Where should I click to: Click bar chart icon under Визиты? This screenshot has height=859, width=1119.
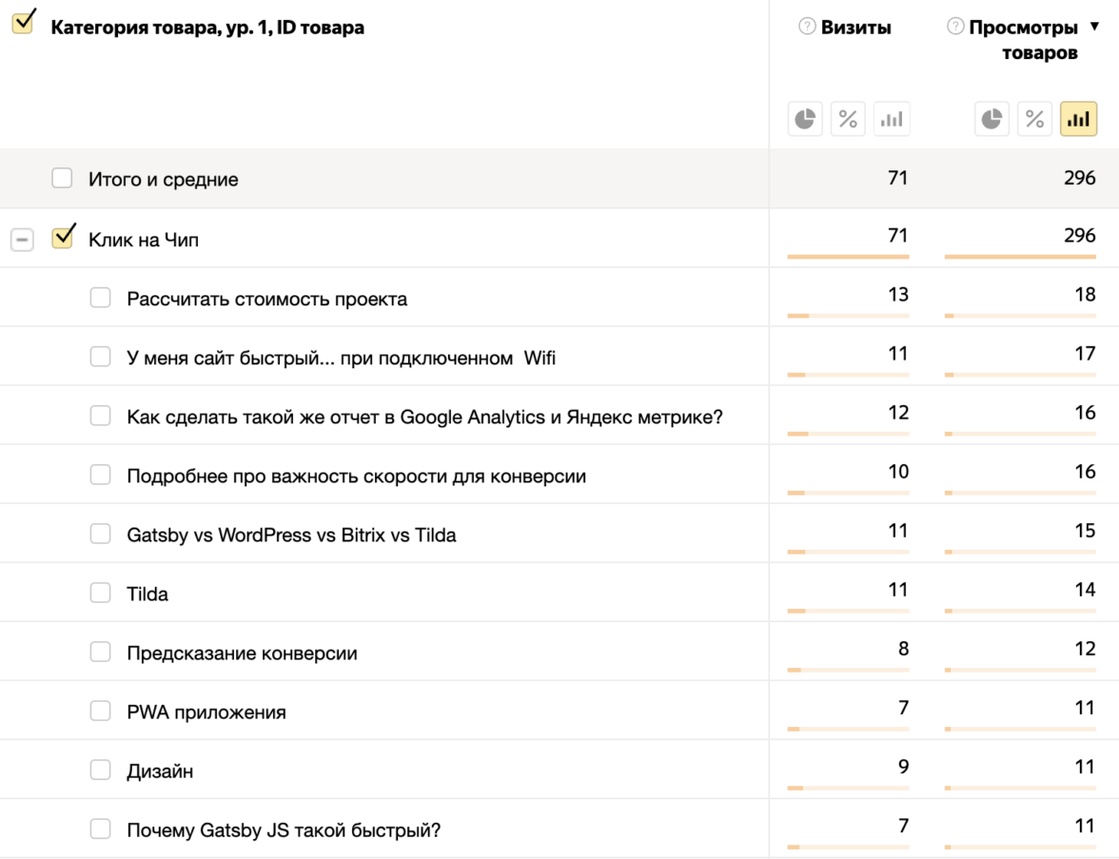click(892, 119)
